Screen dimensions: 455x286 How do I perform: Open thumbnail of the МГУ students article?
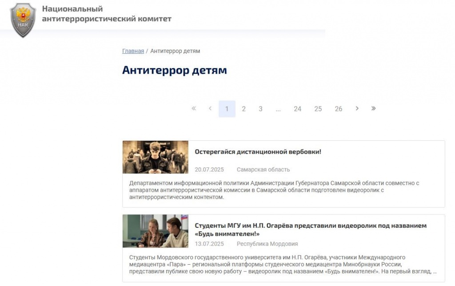tap(156, 231)
